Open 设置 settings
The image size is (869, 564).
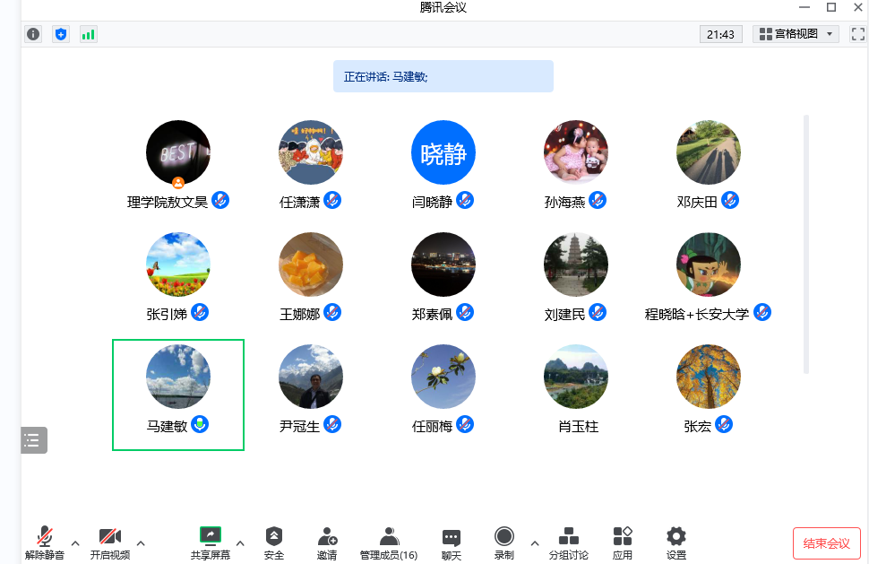[676, 542]
